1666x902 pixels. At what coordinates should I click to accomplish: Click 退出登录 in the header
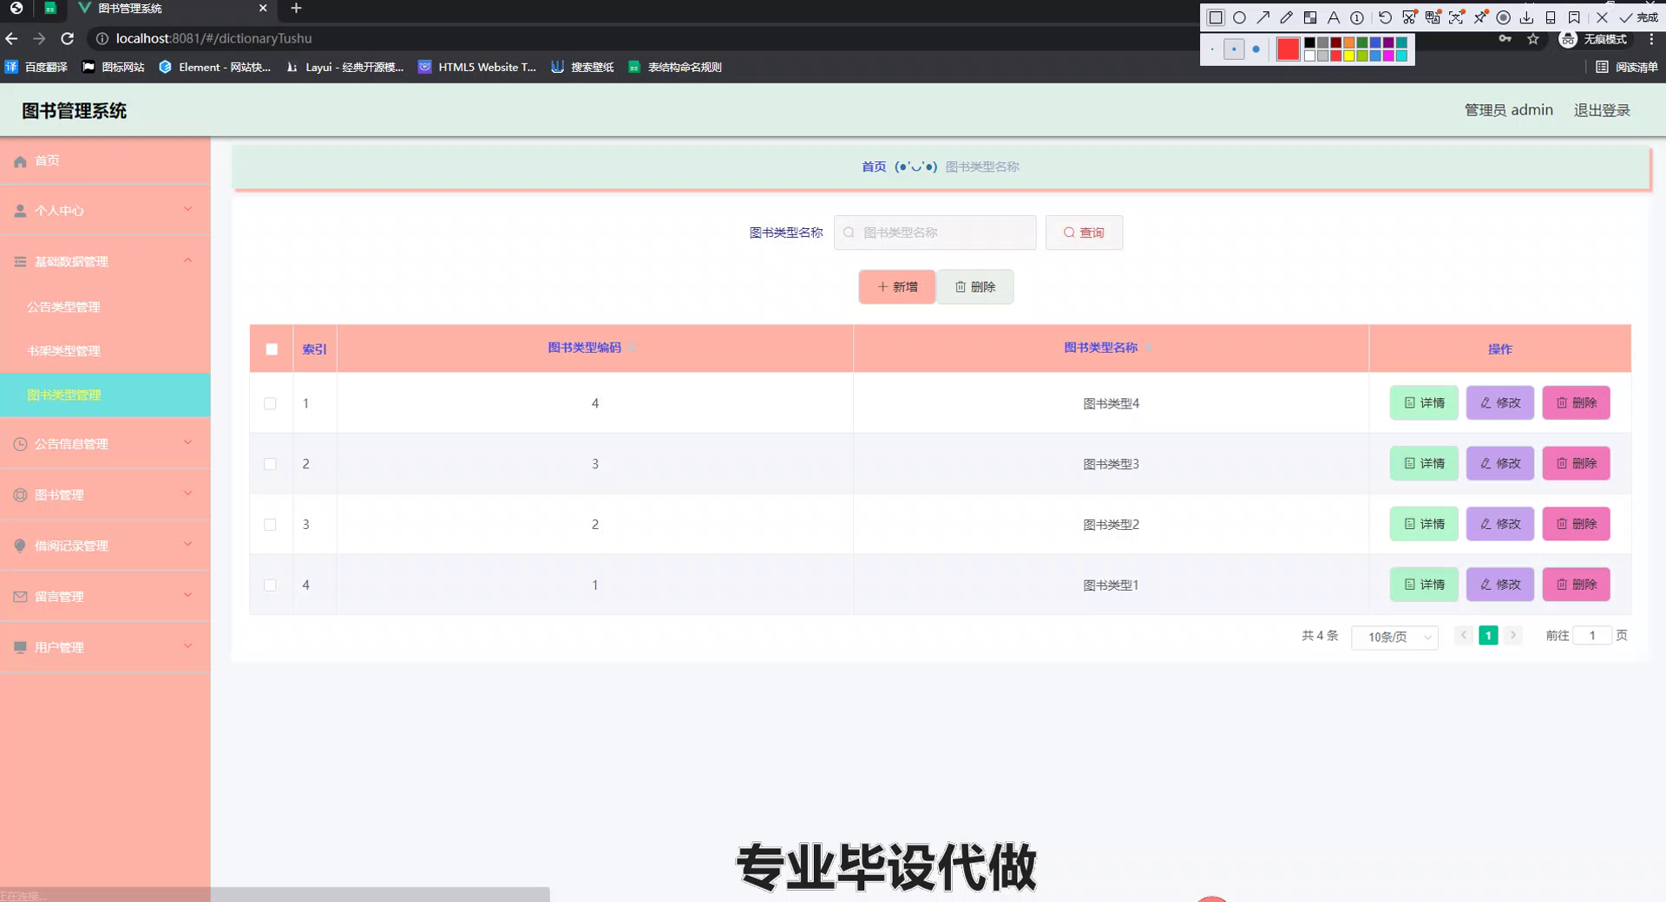1602,110
